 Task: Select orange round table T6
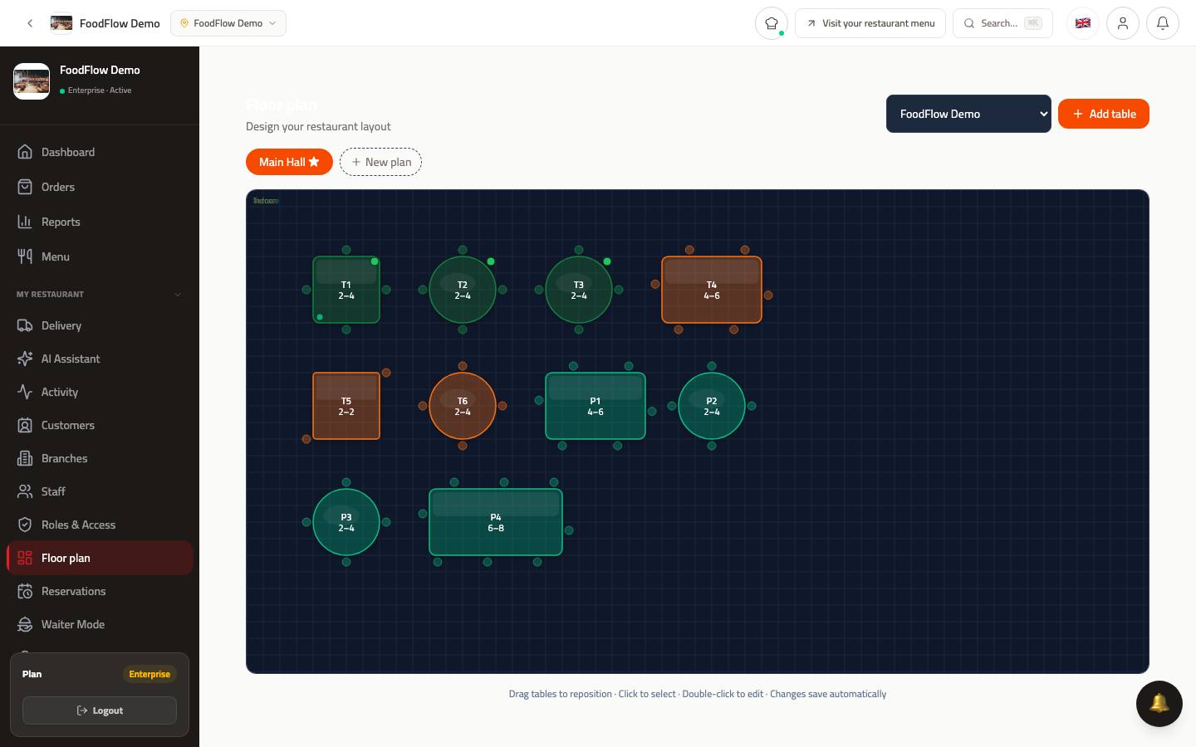click(x=463, y=406)
